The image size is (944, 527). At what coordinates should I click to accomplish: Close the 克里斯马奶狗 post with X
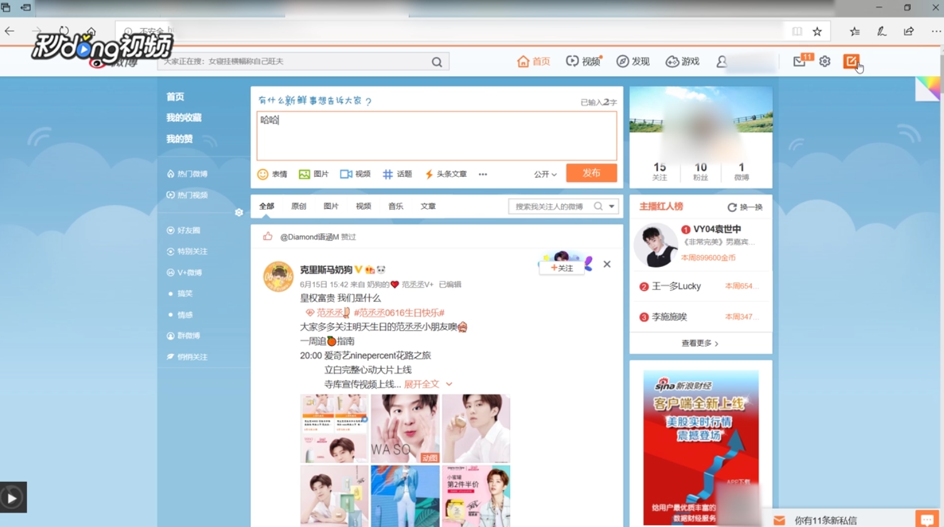(607, 264)
